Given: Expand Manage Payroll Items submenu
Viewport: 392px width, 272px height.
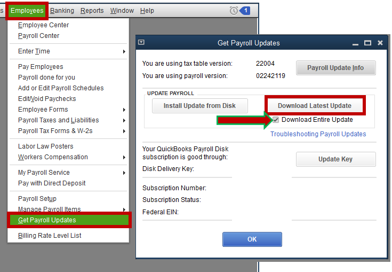Looking at the screenshot, I should pyautogui.click(x=68, y=209).
